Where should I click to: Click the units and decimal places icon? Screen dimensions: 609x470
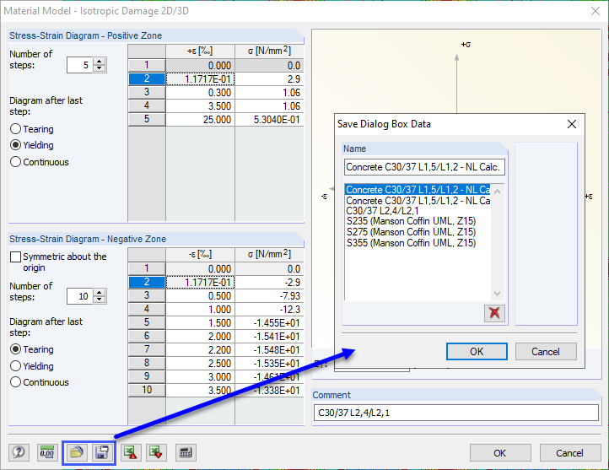47,452
